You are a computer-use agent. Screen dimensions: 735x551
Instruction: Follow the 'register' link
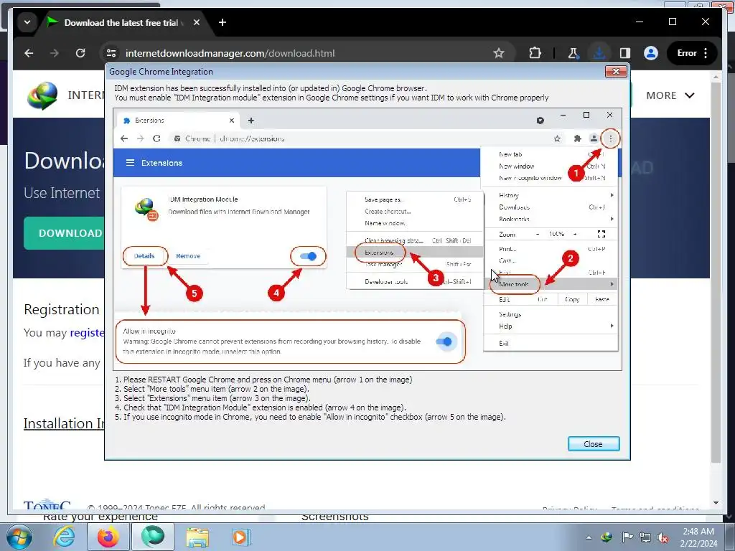[87, 333]
